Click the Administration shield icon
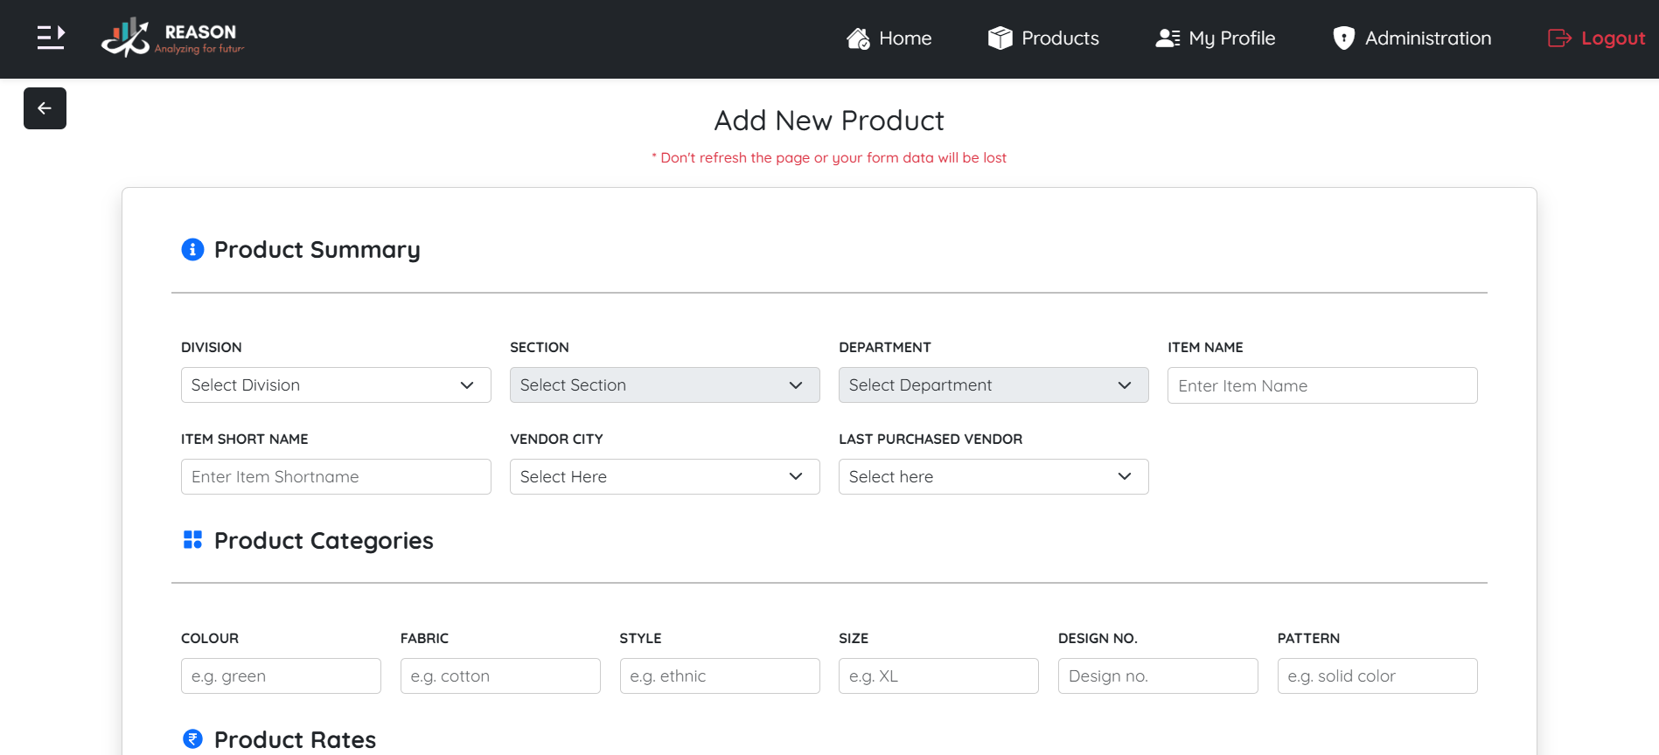 1343,38
